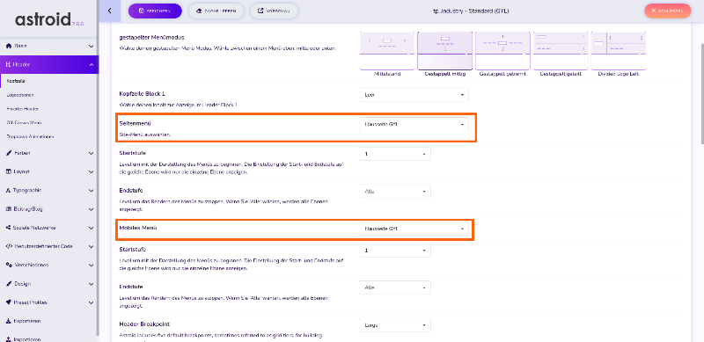The height and width of the screenshot is (342, 704).
Task: Open the Mobiles Menü dropdown
Action: pos(414,229)
